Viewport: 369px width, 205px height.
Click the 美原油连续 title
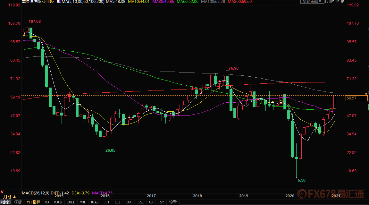click(31, 2)
